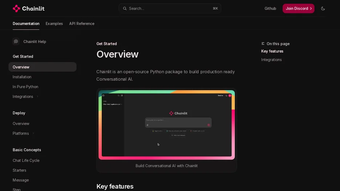Click the ⌘K shortcut hint in search

[x=215, y=8]
